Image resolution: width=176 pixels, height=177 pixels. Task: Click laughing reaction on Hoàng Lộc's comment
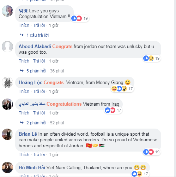[114, 89]
